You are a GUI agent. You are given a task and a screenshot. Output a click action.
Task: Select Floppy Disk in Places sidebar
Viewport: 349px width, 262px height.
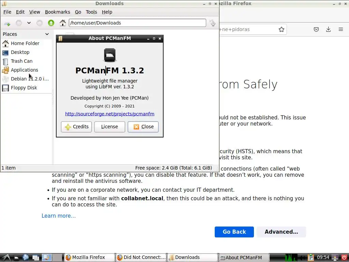click(24, 88)
